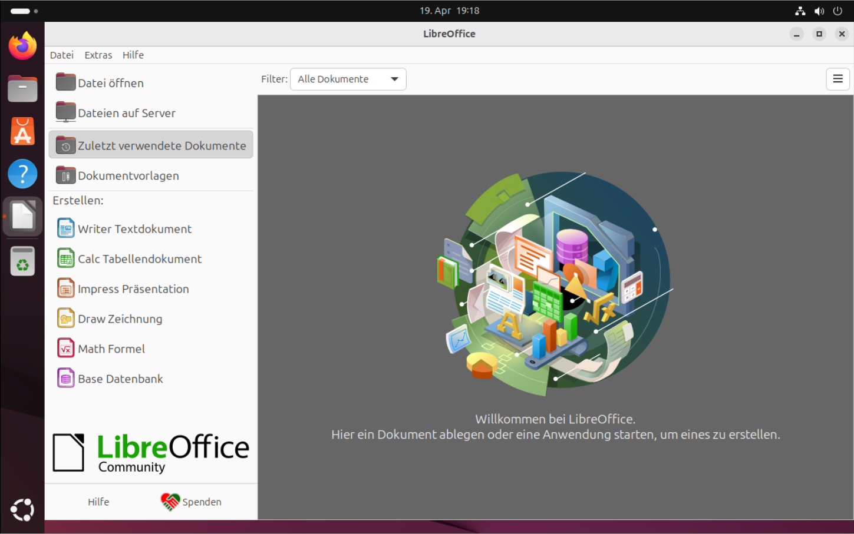Viewport: 854px width, 534px height.
Task: Click the Spenden heart icon
Action: (x=170, y=502)
